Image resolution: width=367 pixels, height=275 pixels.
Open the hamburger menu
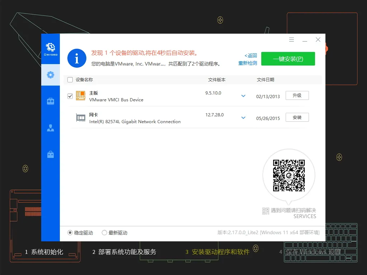tap(291, 39)
